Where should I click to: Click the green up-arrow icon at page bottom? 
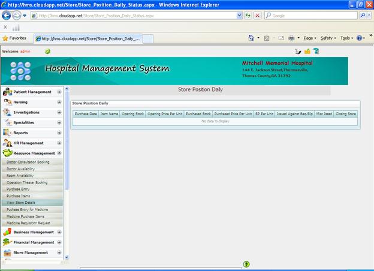tap(246, 264)
